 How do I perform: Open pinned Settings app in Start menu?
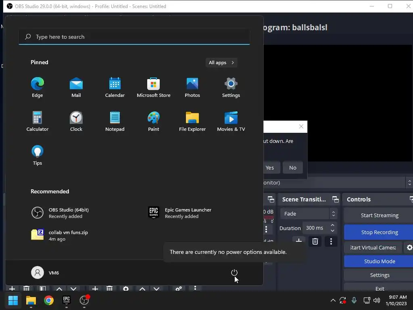[231, 88]
